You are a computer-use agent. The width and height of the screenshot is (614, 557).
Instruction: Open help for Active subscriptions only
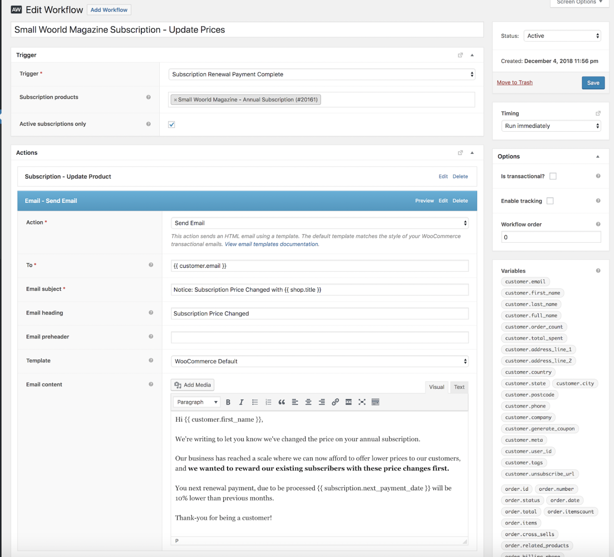148,124
